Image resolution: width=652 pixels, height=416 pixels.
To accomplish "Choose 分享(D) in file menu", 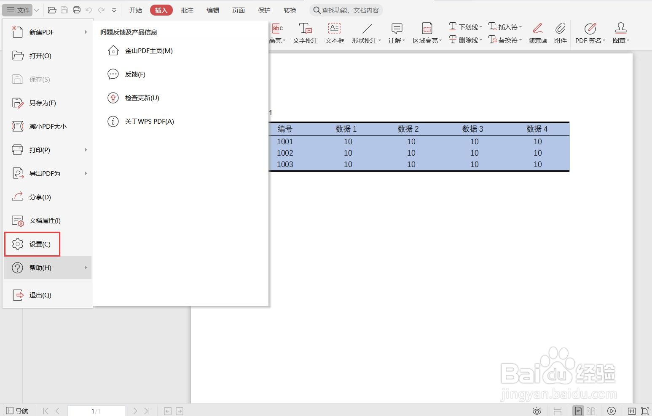I will click(x=48, y=197).
